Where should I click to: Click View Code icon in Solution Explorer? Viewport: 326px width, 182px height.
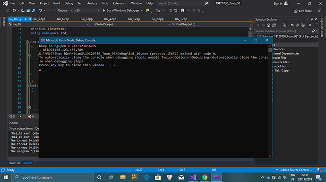tap(310, 25)
